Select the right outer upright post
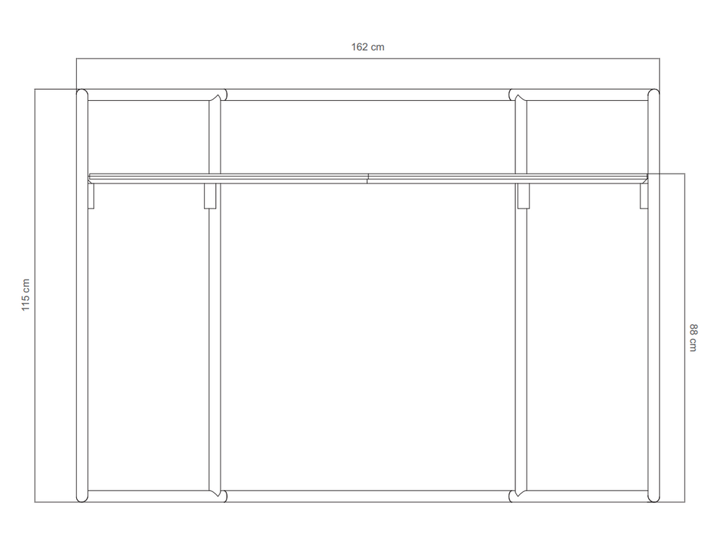 pos(654,295)
